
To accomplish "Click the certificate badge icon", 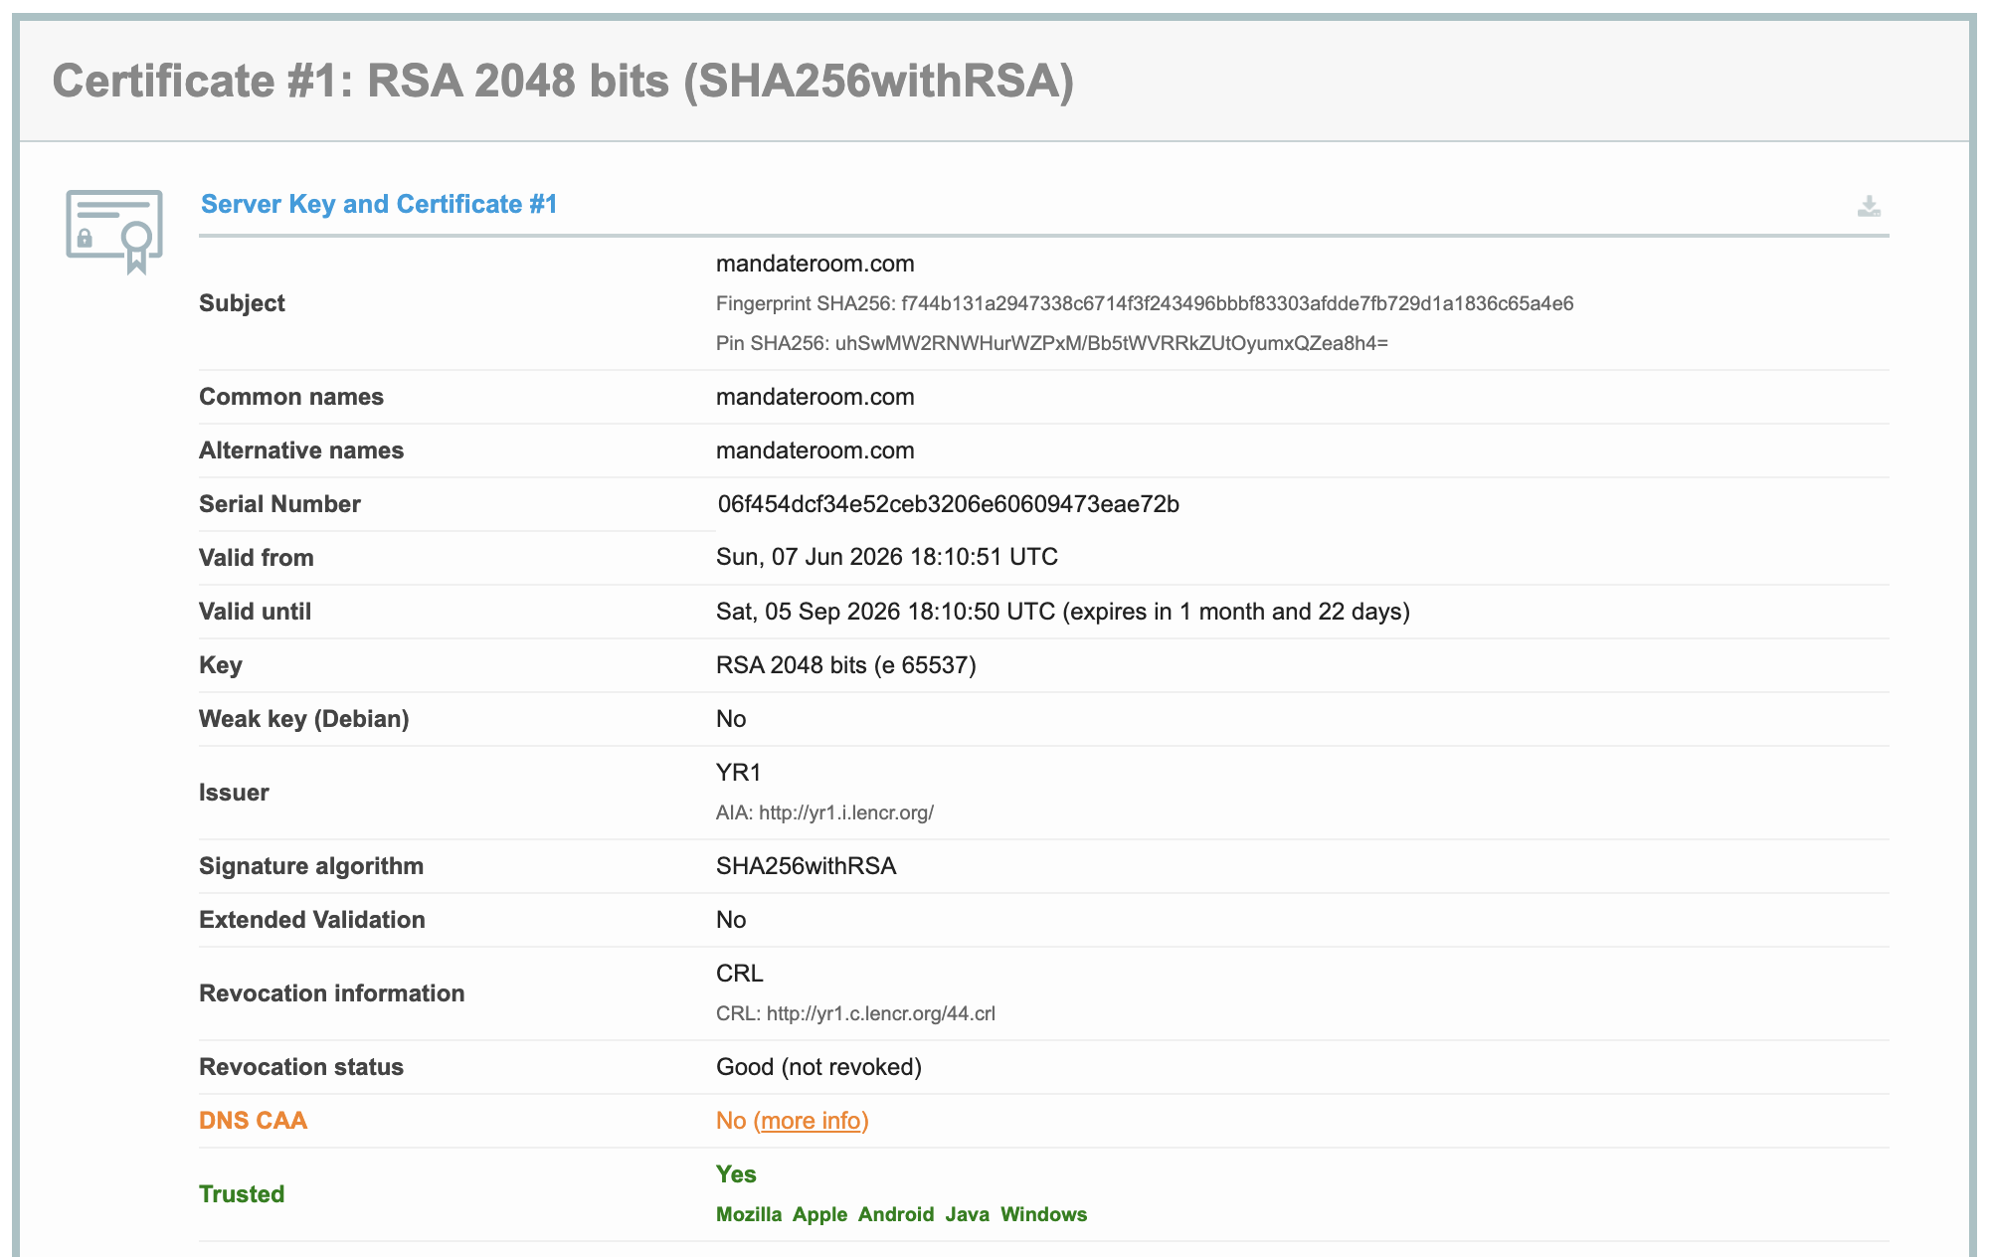I will point(114,232).
